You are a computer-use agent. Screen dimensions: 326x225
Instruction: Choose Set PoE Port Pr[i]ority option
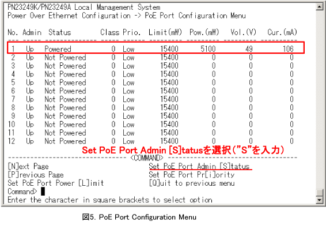(192, 175)
